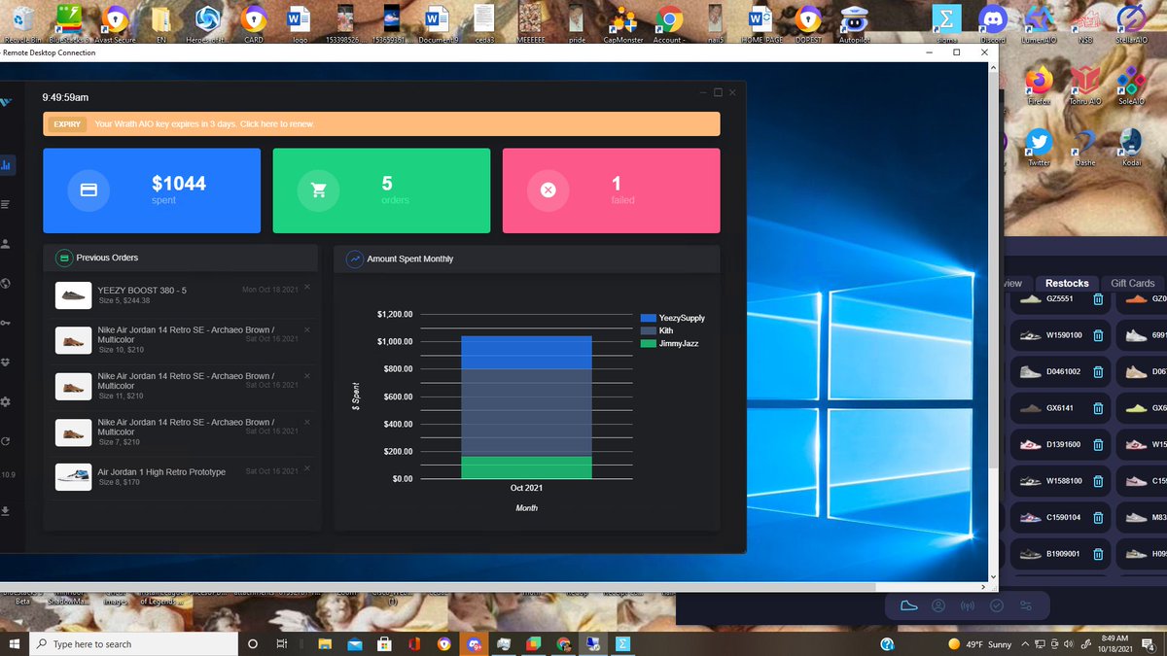Image resolution: width=1167 pixels, height=656 pixels.
Task: Toggle the Kith legend swatch
Action: click(x=649, y=330)
